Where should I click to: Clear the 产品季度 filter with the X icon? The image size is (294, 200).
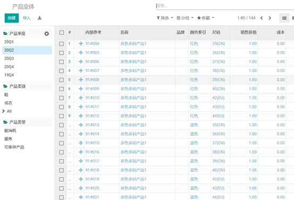tap(47, 33)
